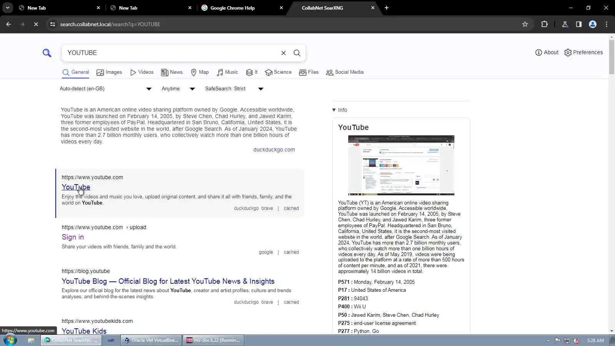Open three-dot options for Sign in result

(278, 253)
